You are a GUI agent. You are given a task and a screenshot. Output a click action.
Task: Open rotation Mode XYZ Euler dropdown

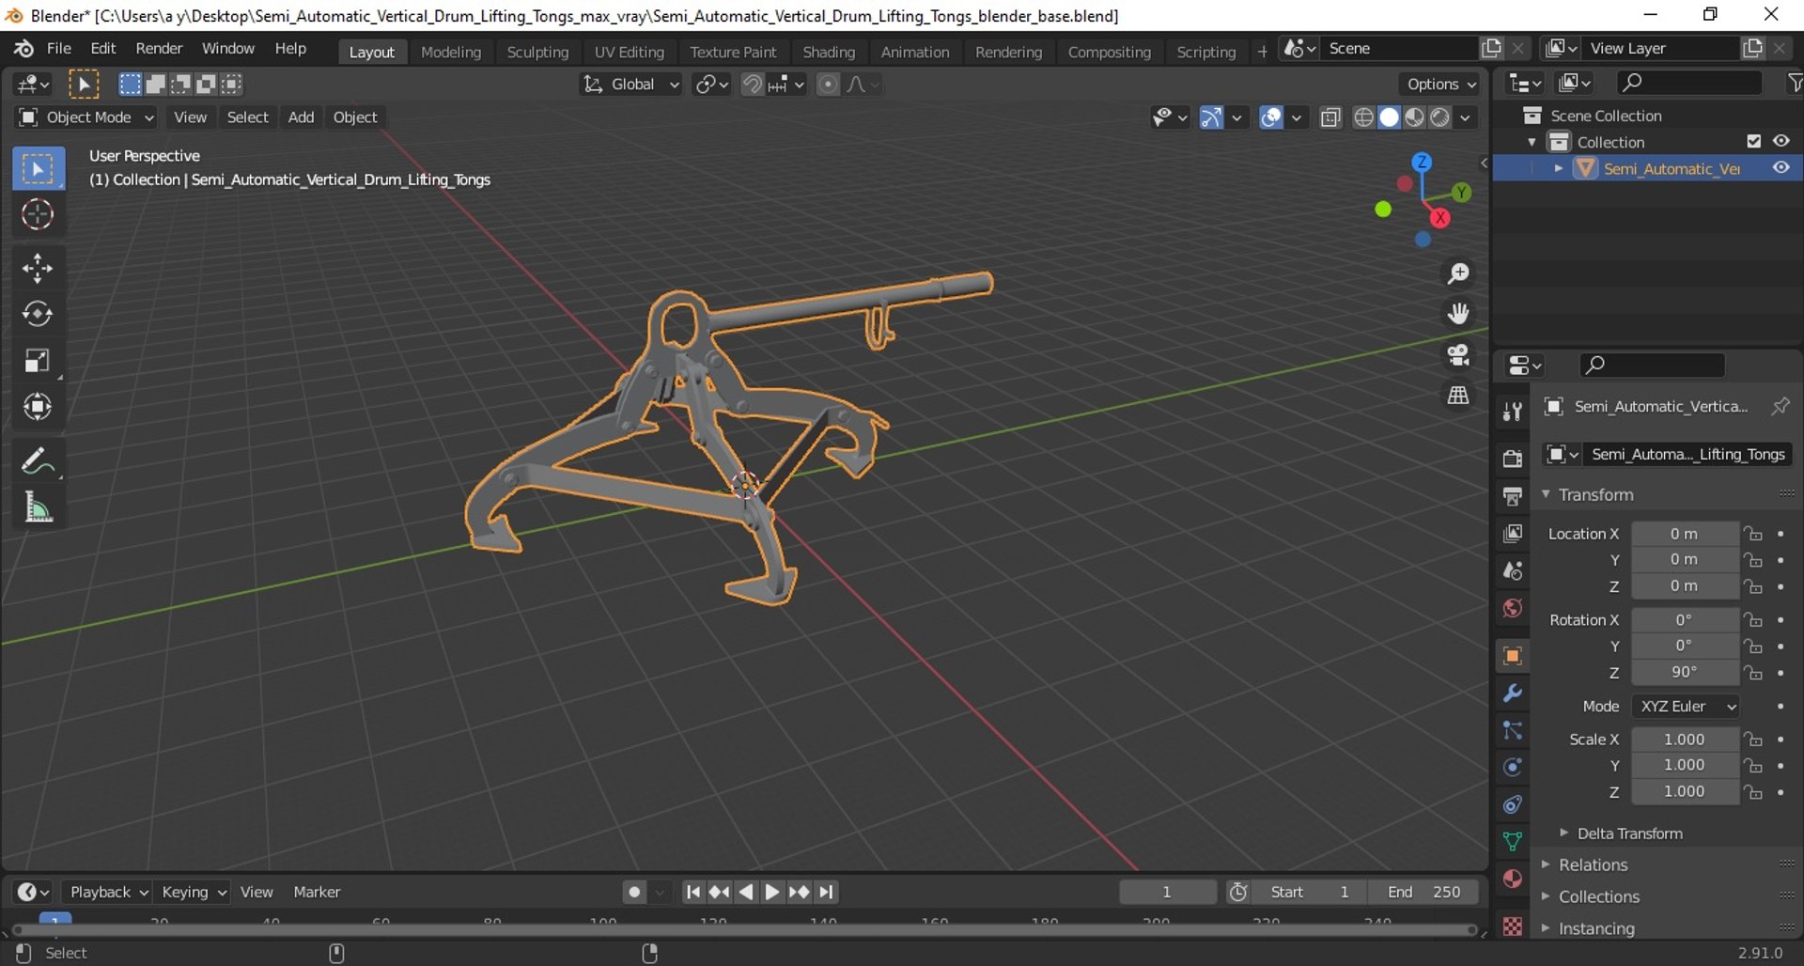(1687, 706)
